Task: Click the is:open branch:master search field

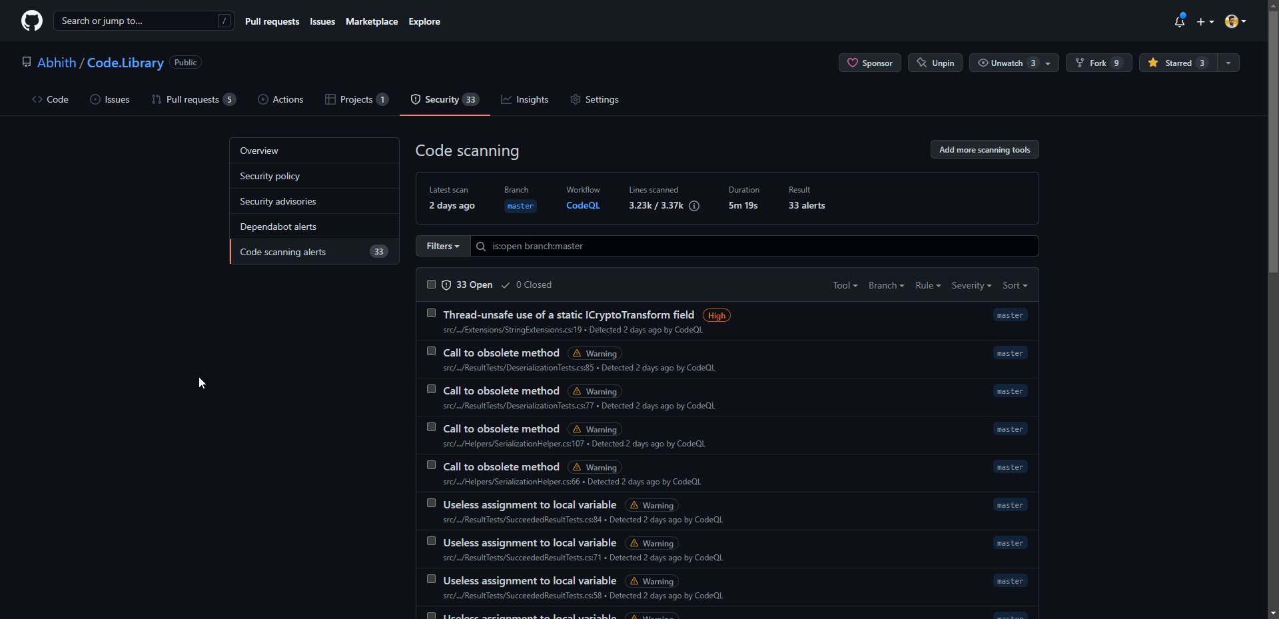Action: tap(733, 246)
